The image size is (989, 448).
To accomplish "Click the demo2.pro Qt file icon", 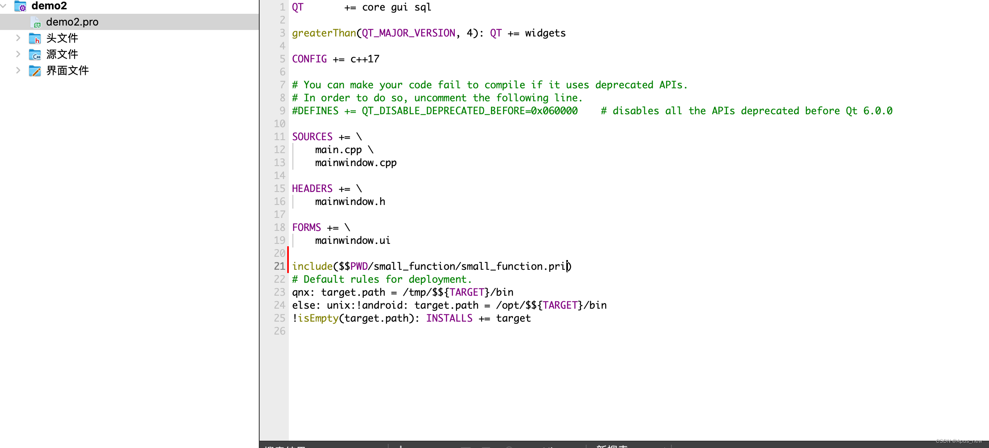I will coord(36,22).
